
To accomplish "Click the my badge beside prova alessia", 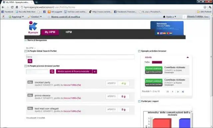I will click(x=30, y=95).
